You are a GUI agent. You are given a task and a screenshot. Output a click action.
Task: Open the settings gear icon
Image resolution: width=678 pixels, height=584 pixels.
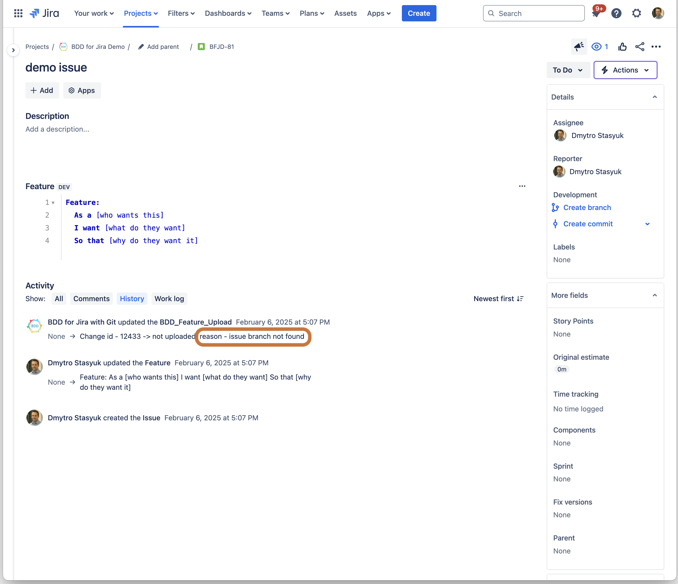[637, 13]
